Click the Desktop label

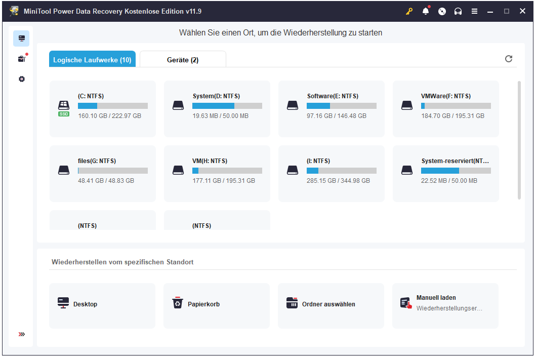tap(85, 304)
